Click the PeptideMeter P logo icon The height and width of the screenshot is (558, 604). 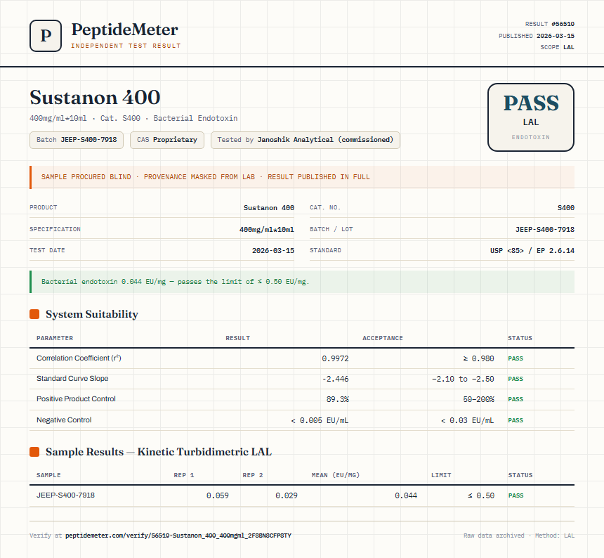pyautogui.click(x=46, y=36)
